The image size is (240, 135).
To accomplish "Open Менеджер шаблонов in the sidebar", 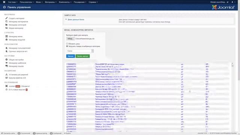I will [17, 63].
